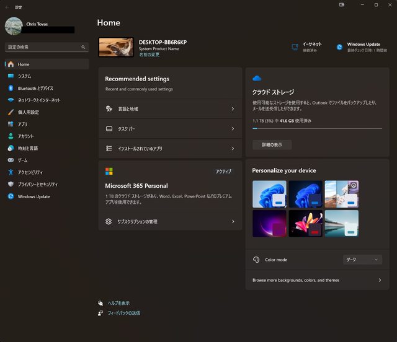The width and height of the screenshot is (397, 342).
Task: Open the Color mode dropdown set to ダーク
Action: pos(362,260)
